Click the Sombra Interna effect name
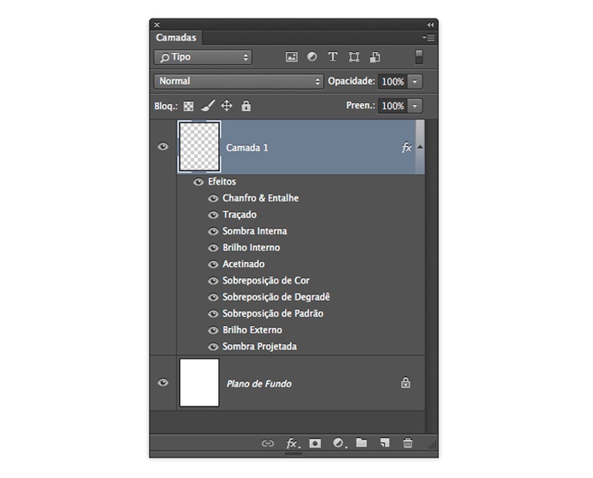Viewport: 593px width, 478px height. (254, 231)
